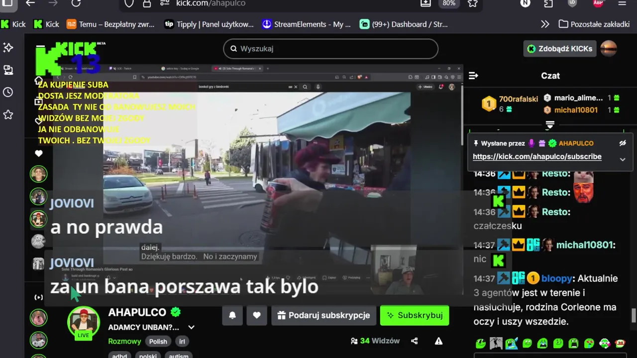Report stream with warning triangle icon
The image size is (637, 358).
[438, 341]
